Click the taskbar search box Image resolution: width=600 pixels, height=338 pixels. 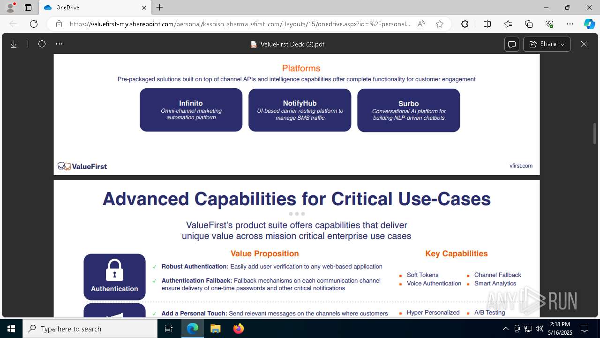(90, 329)
